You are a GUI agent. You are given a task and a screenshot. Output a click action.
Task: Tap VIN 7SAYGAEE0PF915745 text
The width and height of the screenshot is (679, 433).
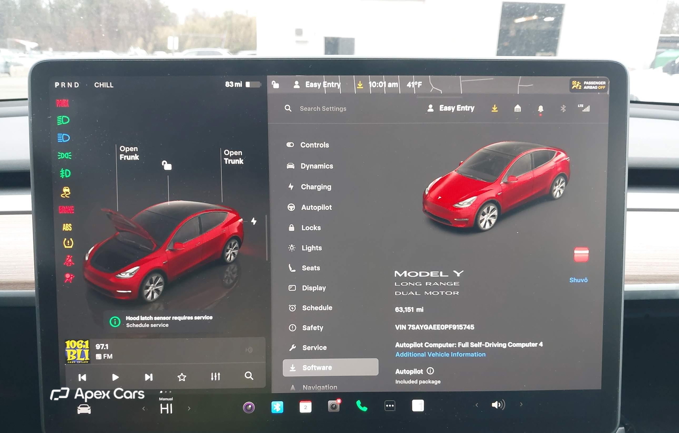pyautogui.click(x=434, y=327)
